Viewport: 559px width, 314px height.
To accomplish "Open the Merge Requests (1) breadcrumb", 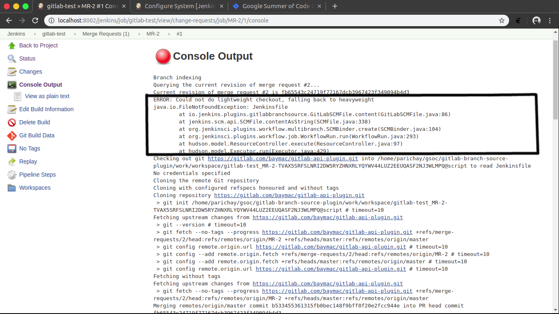I will tap(106, 34).
